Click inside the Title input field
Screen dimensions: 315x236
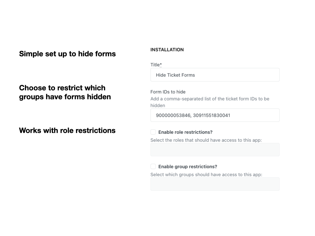coord(215,75)
